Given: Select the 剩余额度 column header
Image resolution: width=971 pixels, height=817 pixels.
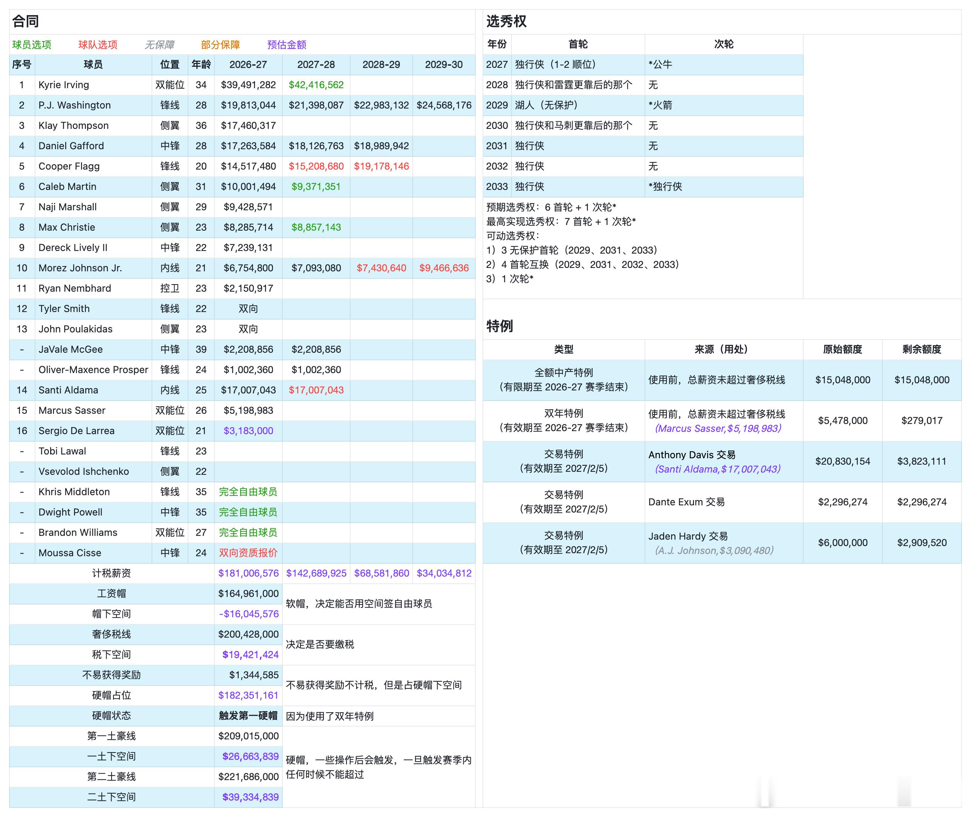Looking at the screenshot, I should [921, 350].
